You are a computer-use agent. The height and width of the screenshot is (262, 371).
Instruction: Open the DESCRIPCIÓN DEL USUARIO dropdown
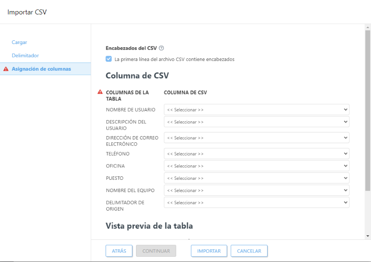(256, 122)
